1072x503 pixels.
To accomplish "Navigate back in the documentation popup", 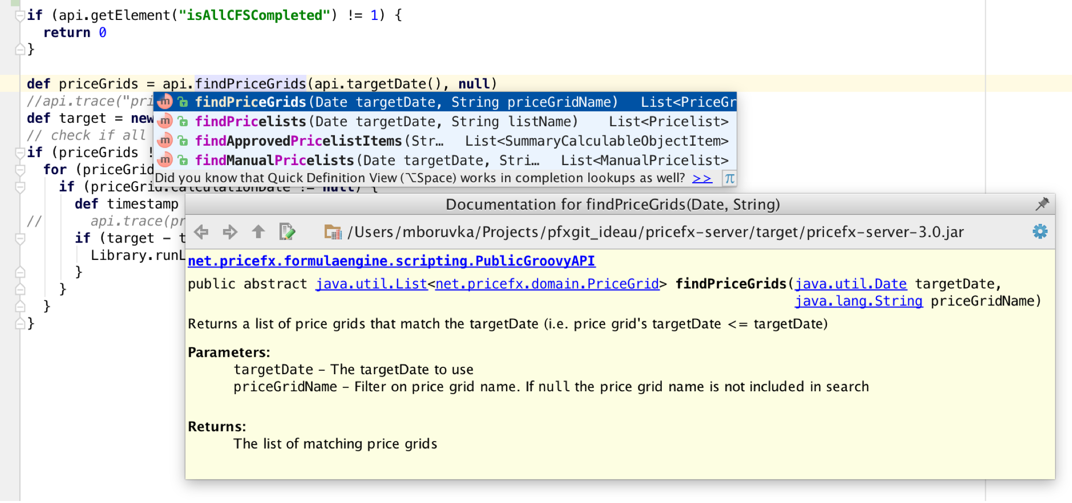I will [x=201, y=232].
